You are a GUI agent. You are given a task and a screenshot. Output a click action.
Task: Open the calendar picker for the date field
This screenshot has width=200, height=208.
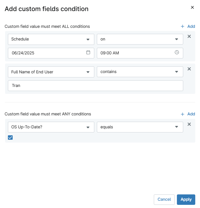click(x=88, y=52)
